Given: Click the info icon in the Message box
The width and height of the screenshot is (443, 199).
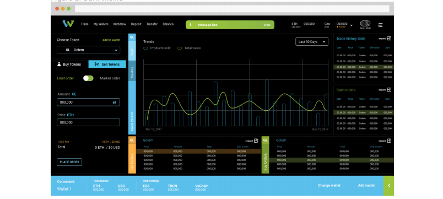Looking at the screenshot, I should coord(190,25).
